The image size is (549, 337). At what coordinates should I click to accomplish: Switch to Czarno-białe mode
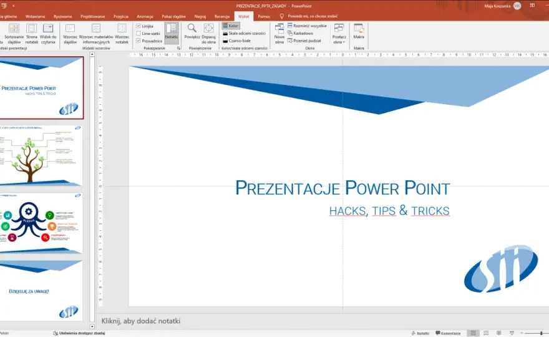click(x=237, y=41)
